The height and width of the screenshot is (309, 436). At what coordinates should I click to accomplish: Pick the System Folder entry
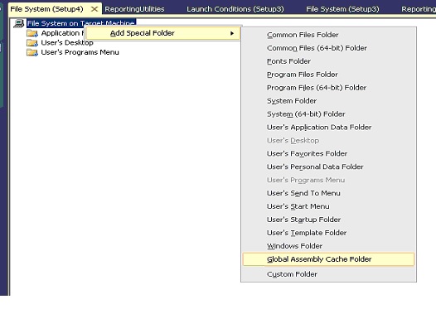pos(328,101)
